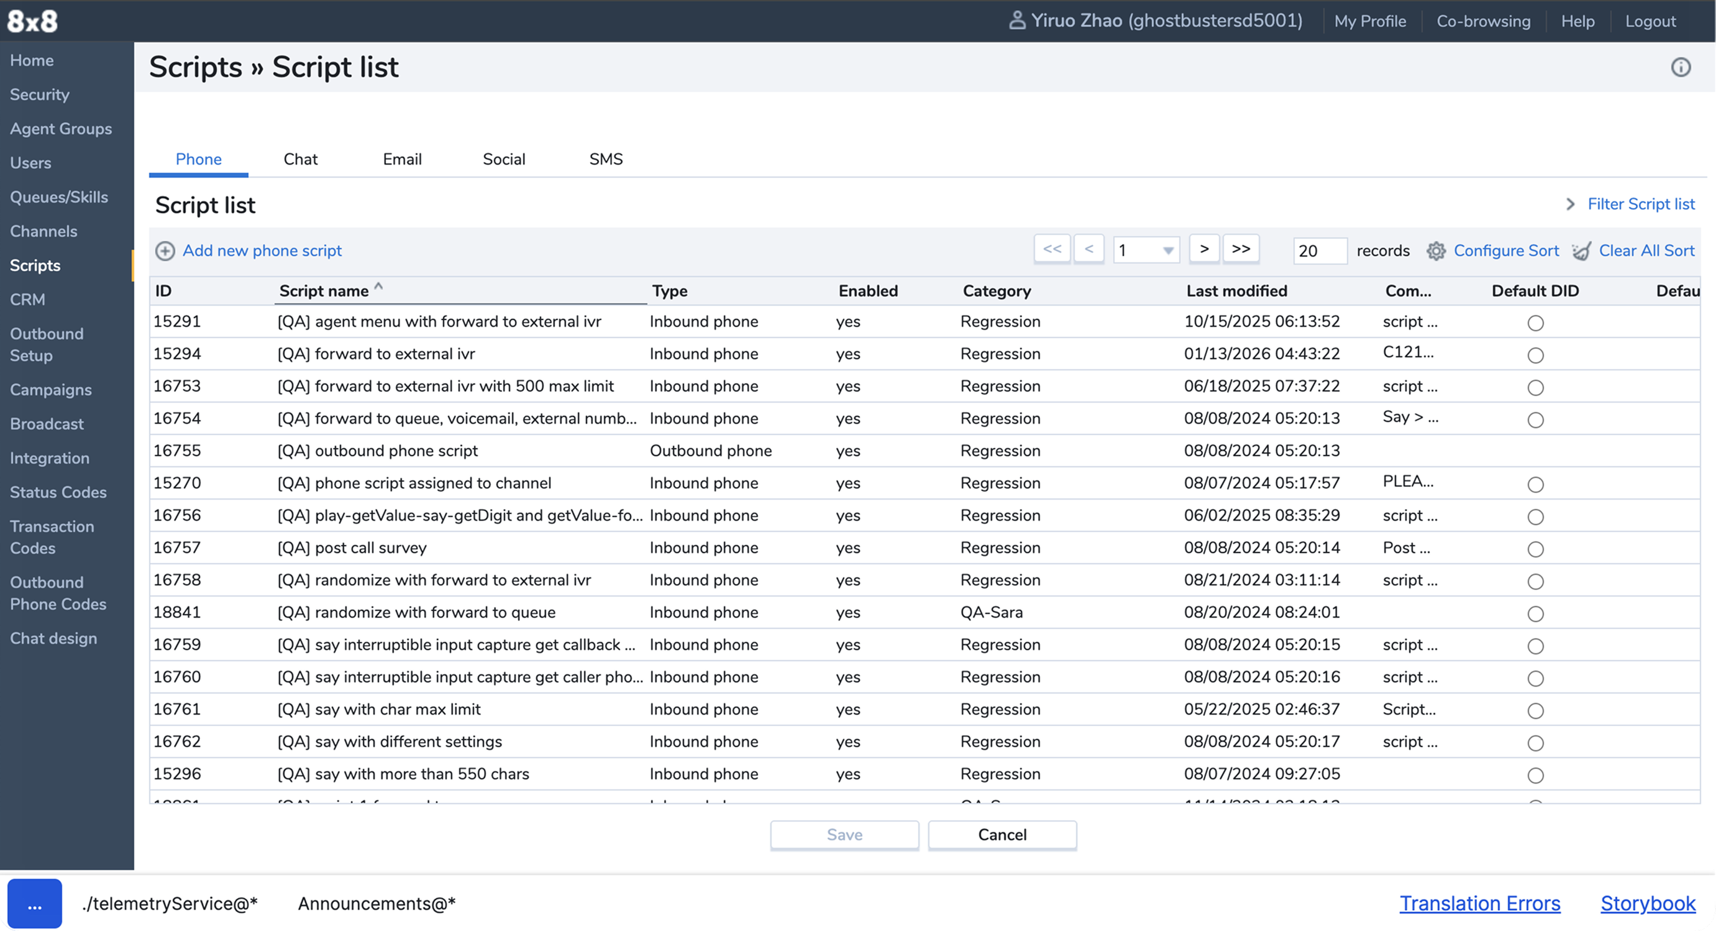Viewport: 1716px width, 931px height.
Task: Click the user profile icon beside Yiruo Zhao
Action: click(x=1016, y=21)
